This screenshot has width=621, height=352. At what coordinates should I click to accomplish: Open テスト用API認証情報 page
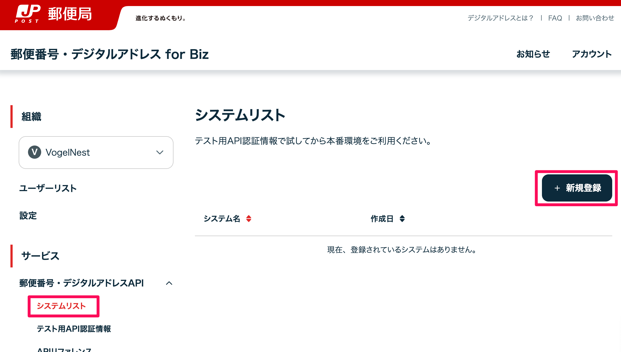click(x=74, y=329)
